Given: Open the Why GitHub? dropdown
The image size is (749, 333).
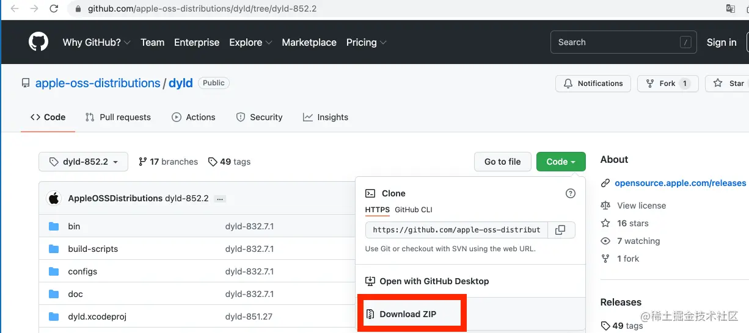Looking at the screenshot, I should coord(97,42).
